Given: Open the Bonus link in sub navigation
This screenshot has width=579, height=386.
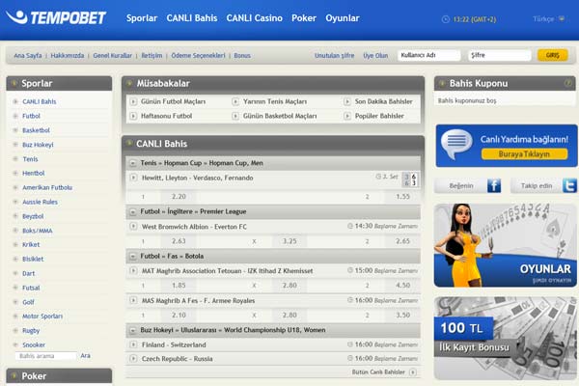Looking at the screenshot, I should 242,55.
